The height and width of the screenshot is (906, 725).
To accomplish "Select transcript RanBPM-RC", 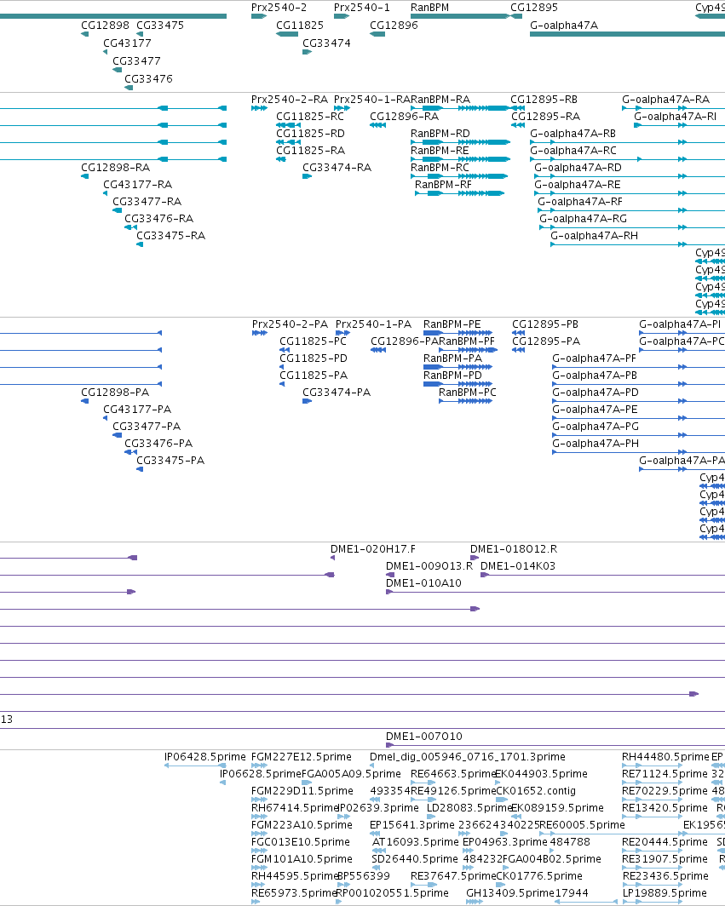I will click(x=440, y=168).
